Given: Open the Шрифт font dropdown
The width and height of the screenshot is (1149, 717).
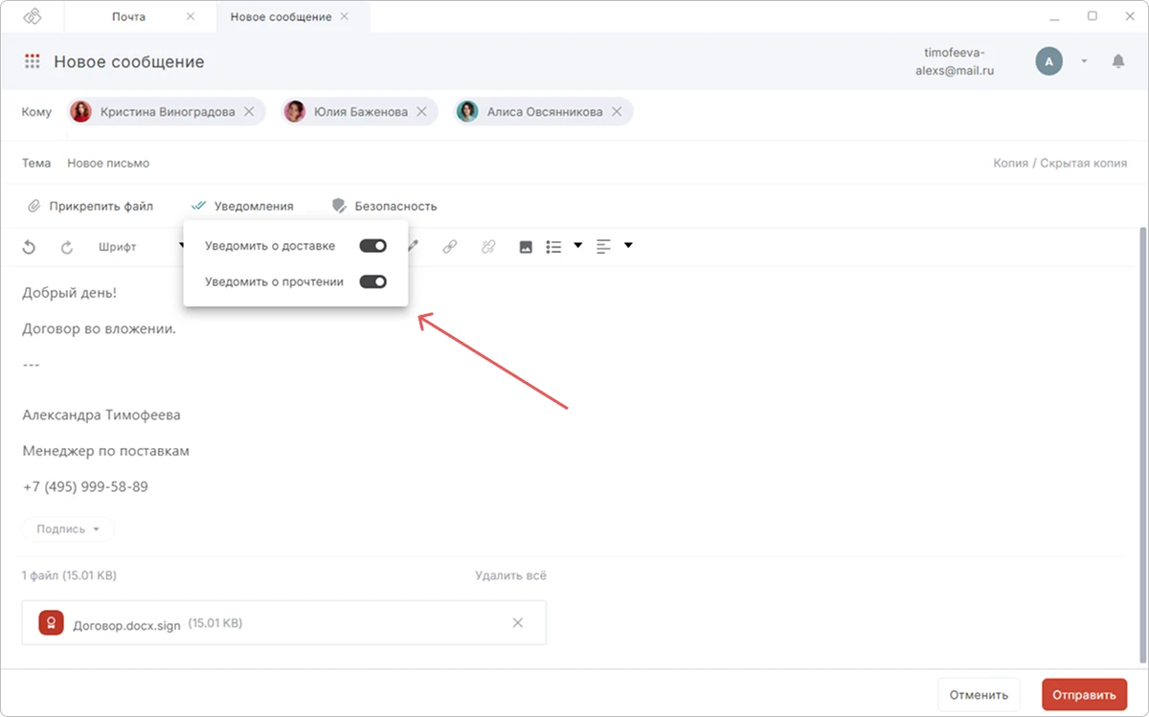Looking at the screenshot, I should [142, 247].
